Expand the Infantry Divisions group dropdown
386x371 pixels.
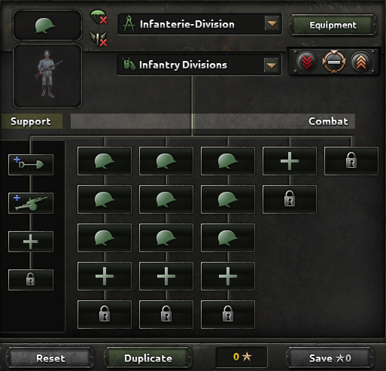coord(272,65)
